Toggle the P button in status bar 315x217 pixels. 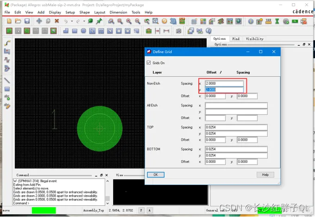pos(141,210)
